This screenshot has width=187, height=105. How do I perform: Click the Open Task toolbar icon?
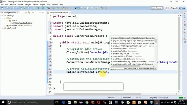(x=66, y=8)
